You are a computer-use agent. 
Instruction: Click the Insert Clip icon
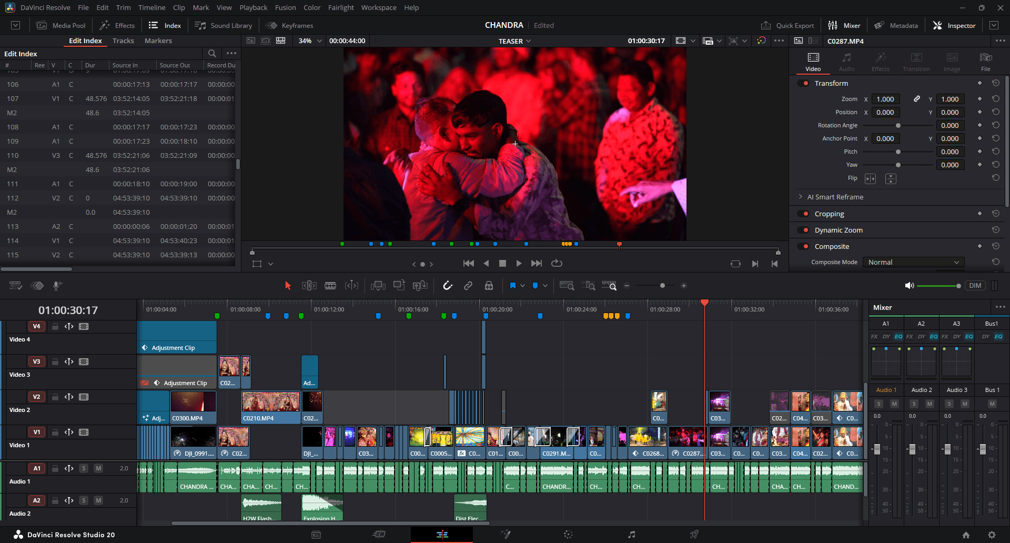(378, 286)
